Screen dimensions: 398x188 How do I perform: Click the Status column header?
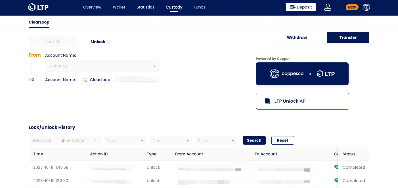(x=349, y=154)
